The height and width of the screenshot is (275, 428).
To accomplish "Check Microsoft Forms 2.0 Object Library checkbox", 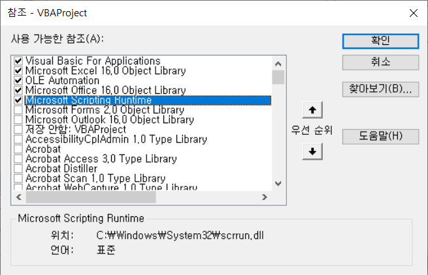I will coord(18,109).
